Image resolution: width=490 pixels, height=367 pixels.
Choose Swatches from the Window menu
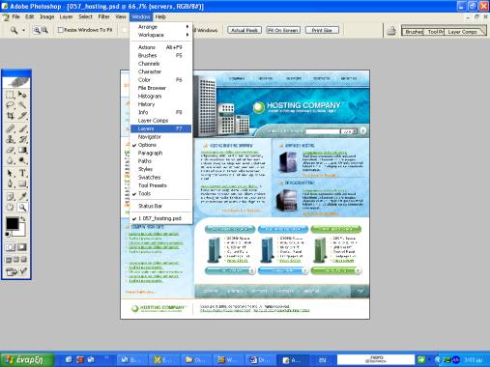160,178
